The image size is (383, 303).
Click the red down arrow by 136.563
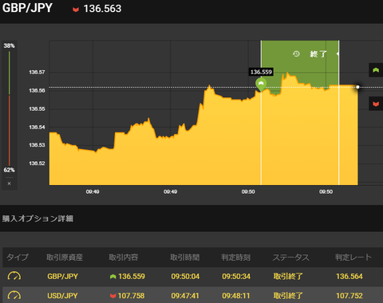(x=76, y=10)
